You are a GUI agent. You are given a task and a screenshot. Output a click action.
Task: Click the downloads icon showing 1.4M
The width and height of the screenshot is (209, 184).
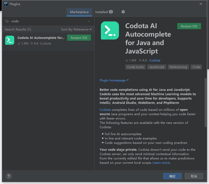[126, 60]
